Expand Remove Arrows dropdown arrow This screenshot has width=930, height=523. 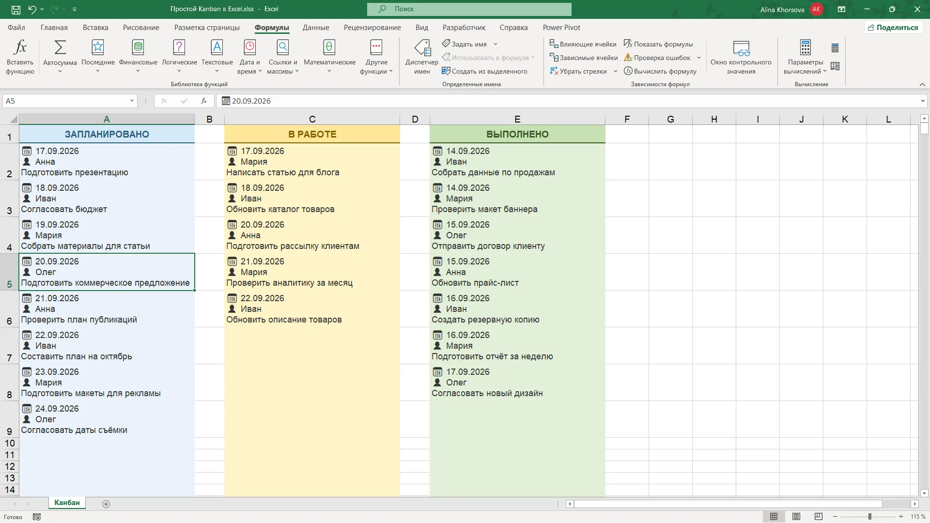click(615, 71)
